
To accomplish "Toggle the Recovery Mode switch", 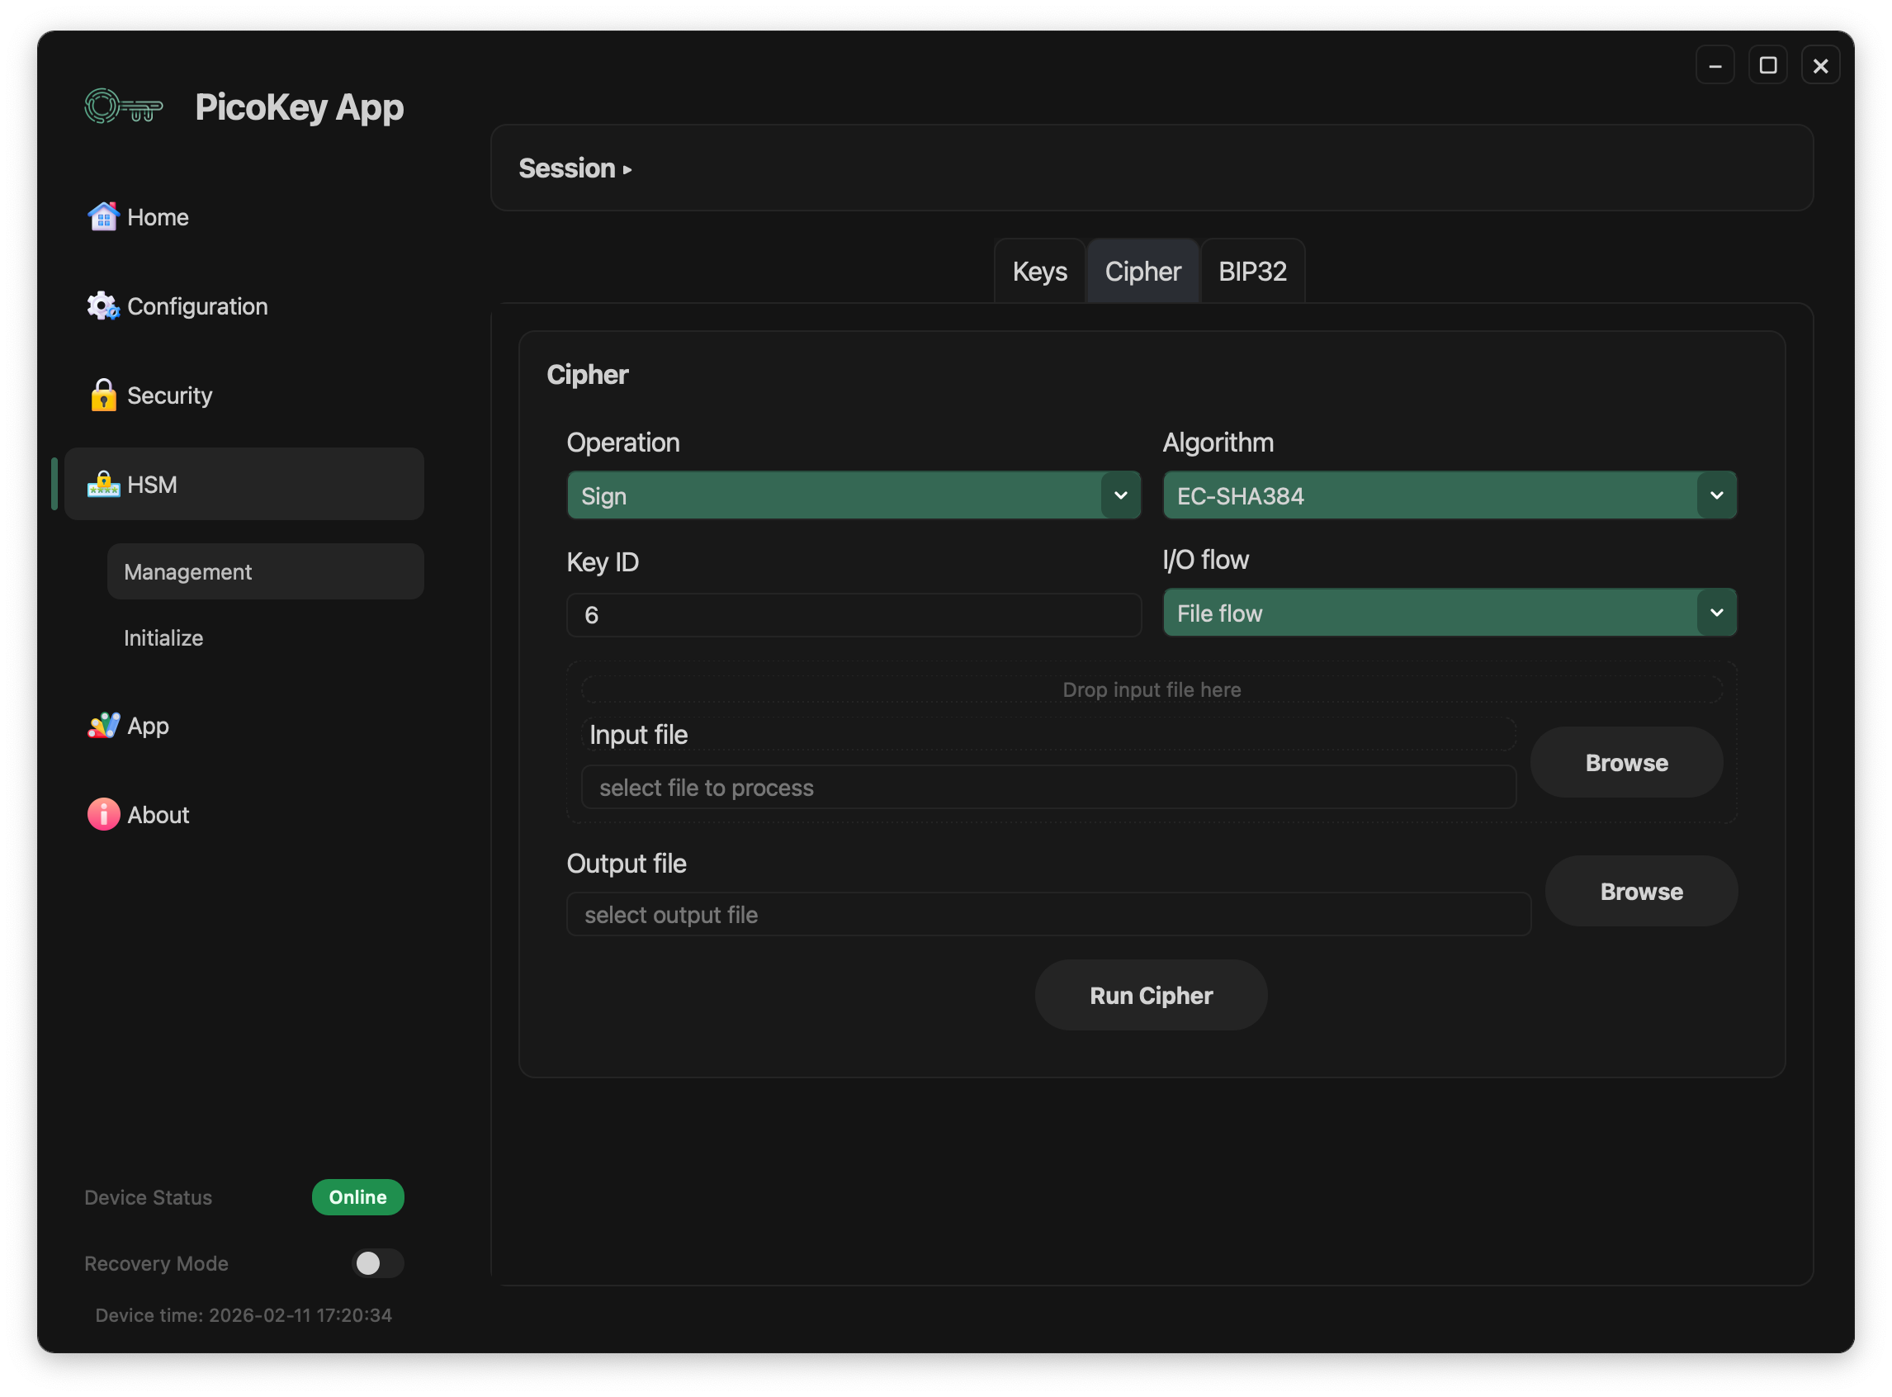I will point(377,1263).
